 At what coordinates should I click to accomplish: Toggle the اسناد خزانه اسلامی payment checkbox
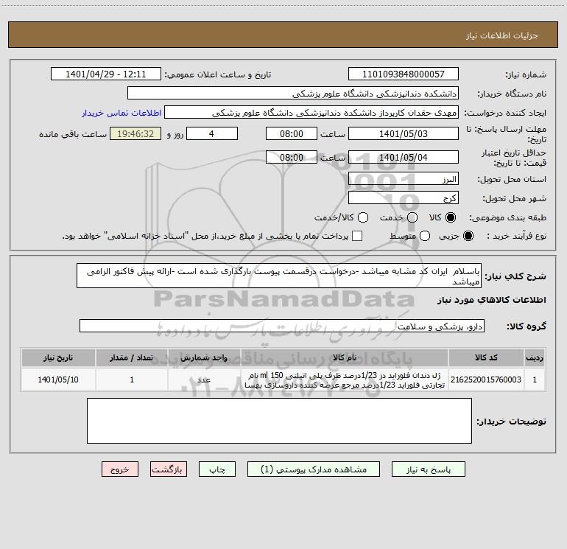click(x=357, y=236)
